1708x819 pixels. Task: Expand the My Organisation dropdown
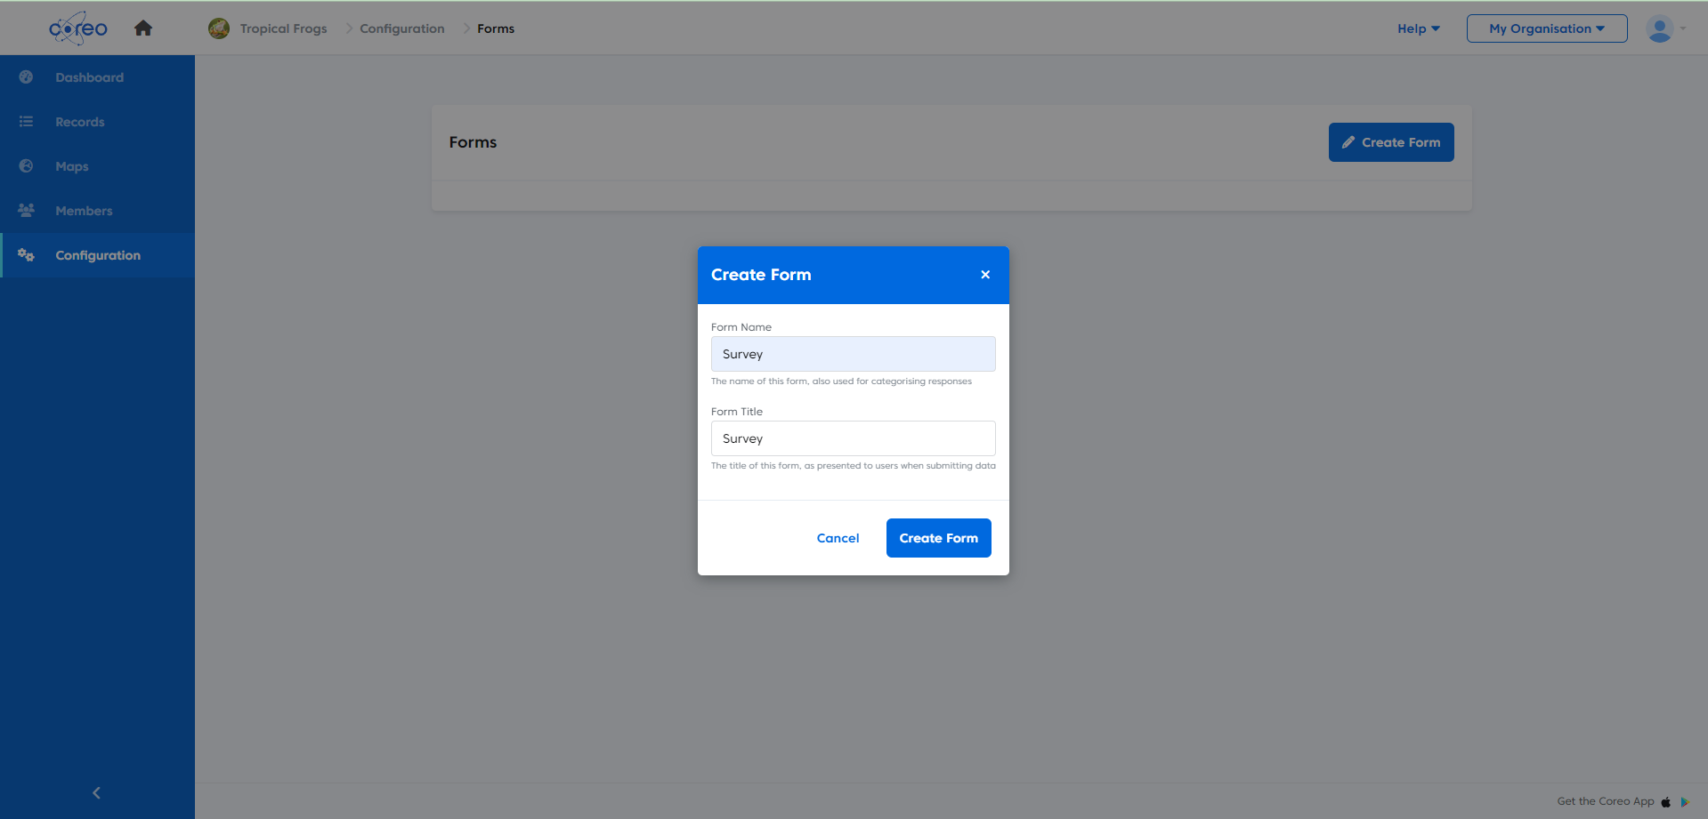point(1546,28)
